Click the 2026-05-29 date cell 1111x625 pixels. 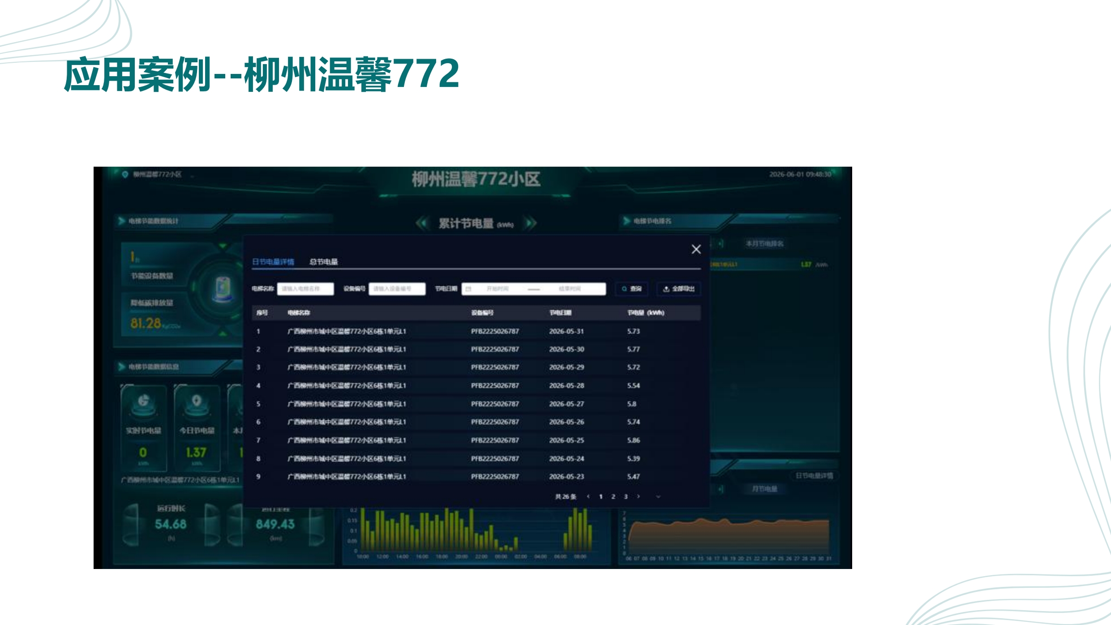pos(566,367)
